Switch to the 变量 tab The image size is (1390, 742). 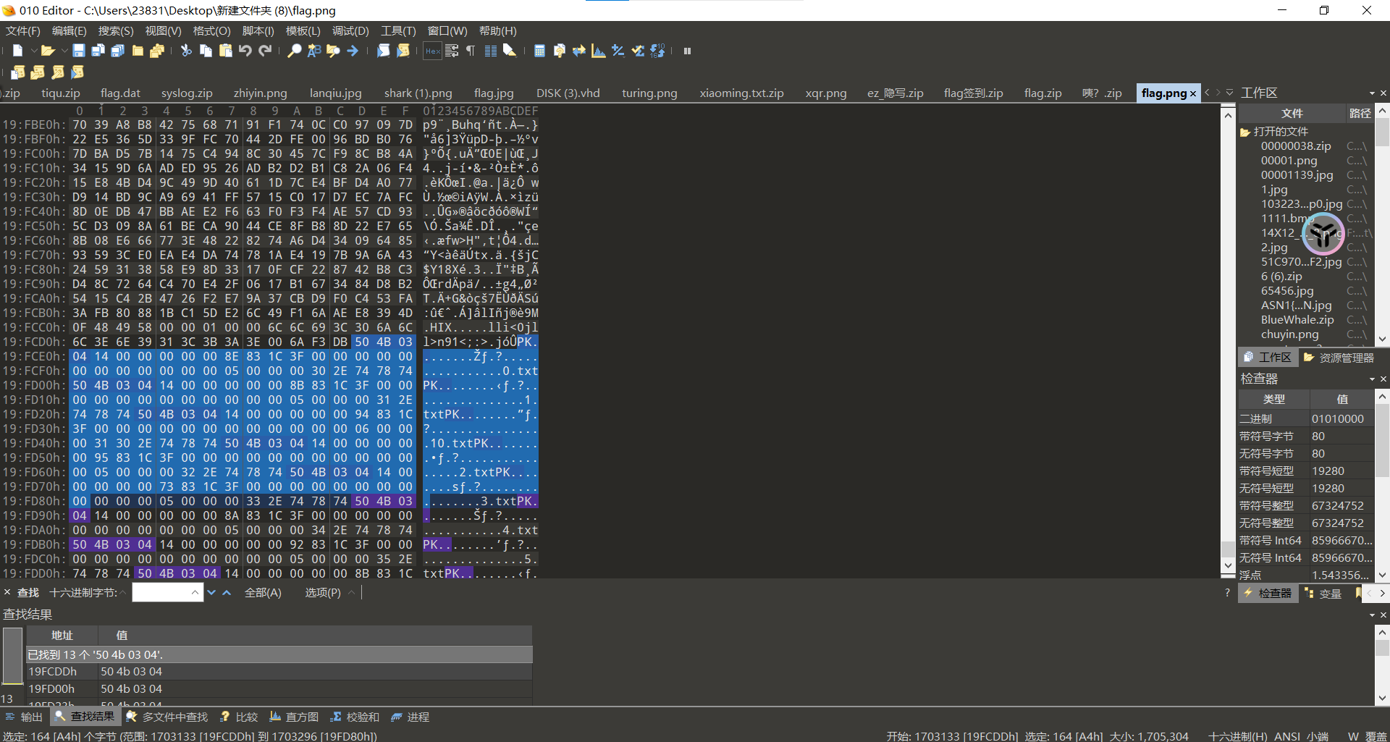pos(1323,594)
